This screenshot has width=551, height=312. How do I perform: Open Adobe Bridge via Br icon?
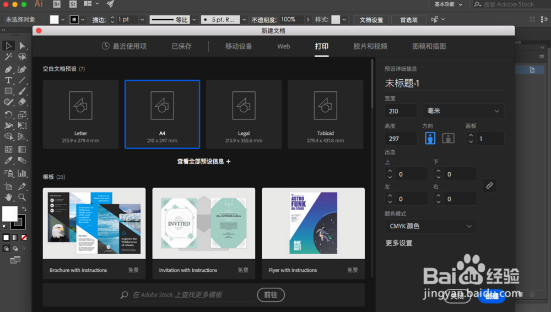57,4
